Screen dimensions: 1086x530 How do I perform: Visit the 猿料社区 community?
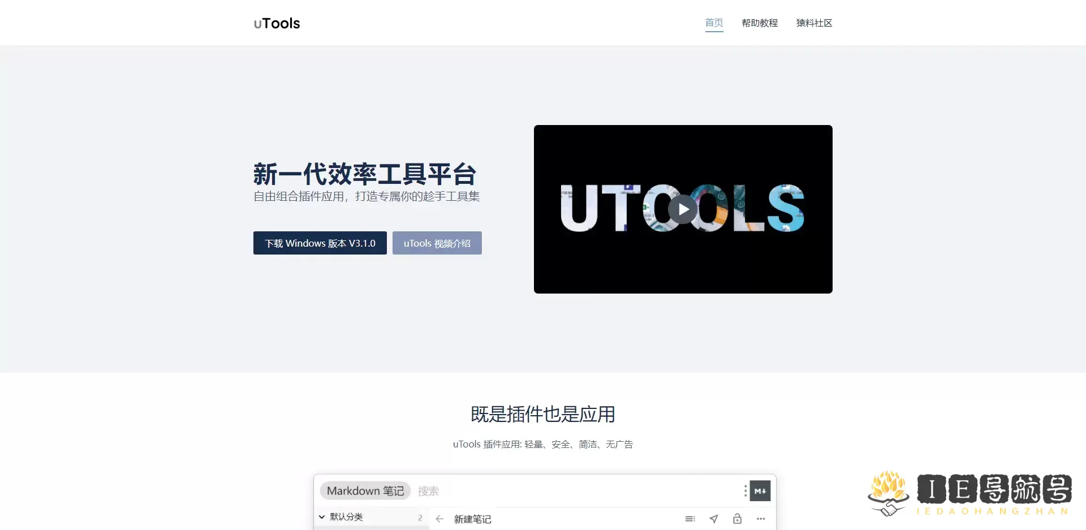point(815,23)
